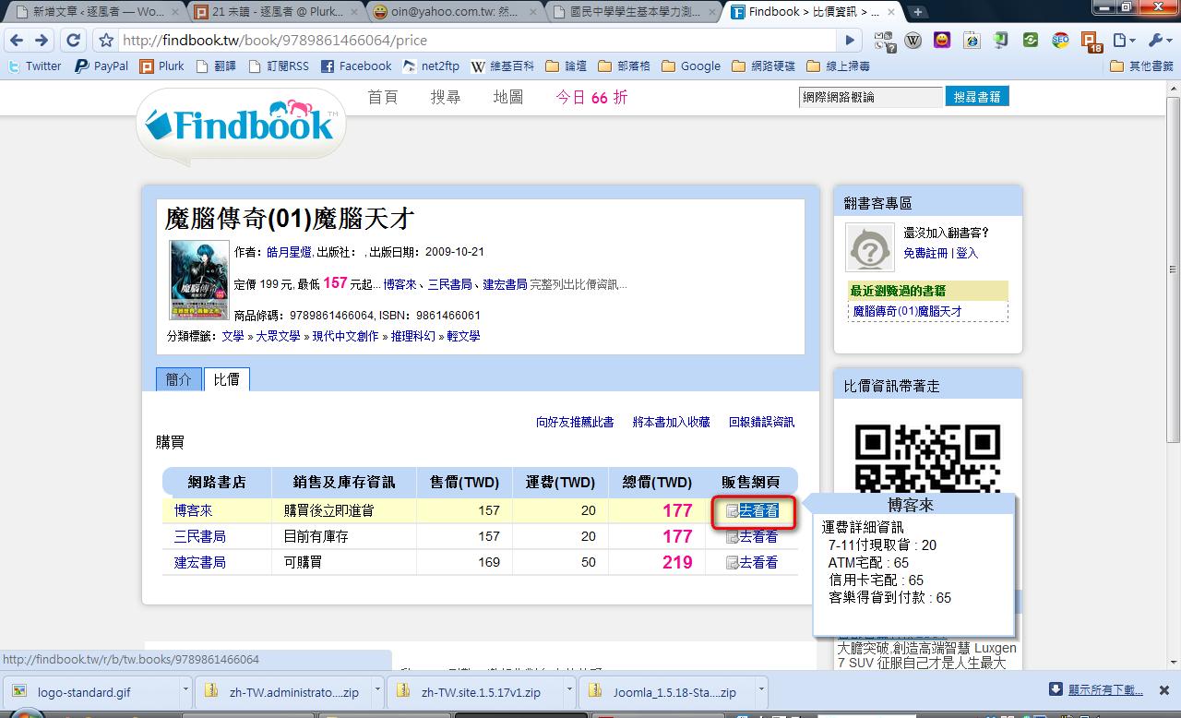Viewport: 1181px width, 718px height.
Task: Open the 論壇 bookmark folder
Action: coord(567,66)
